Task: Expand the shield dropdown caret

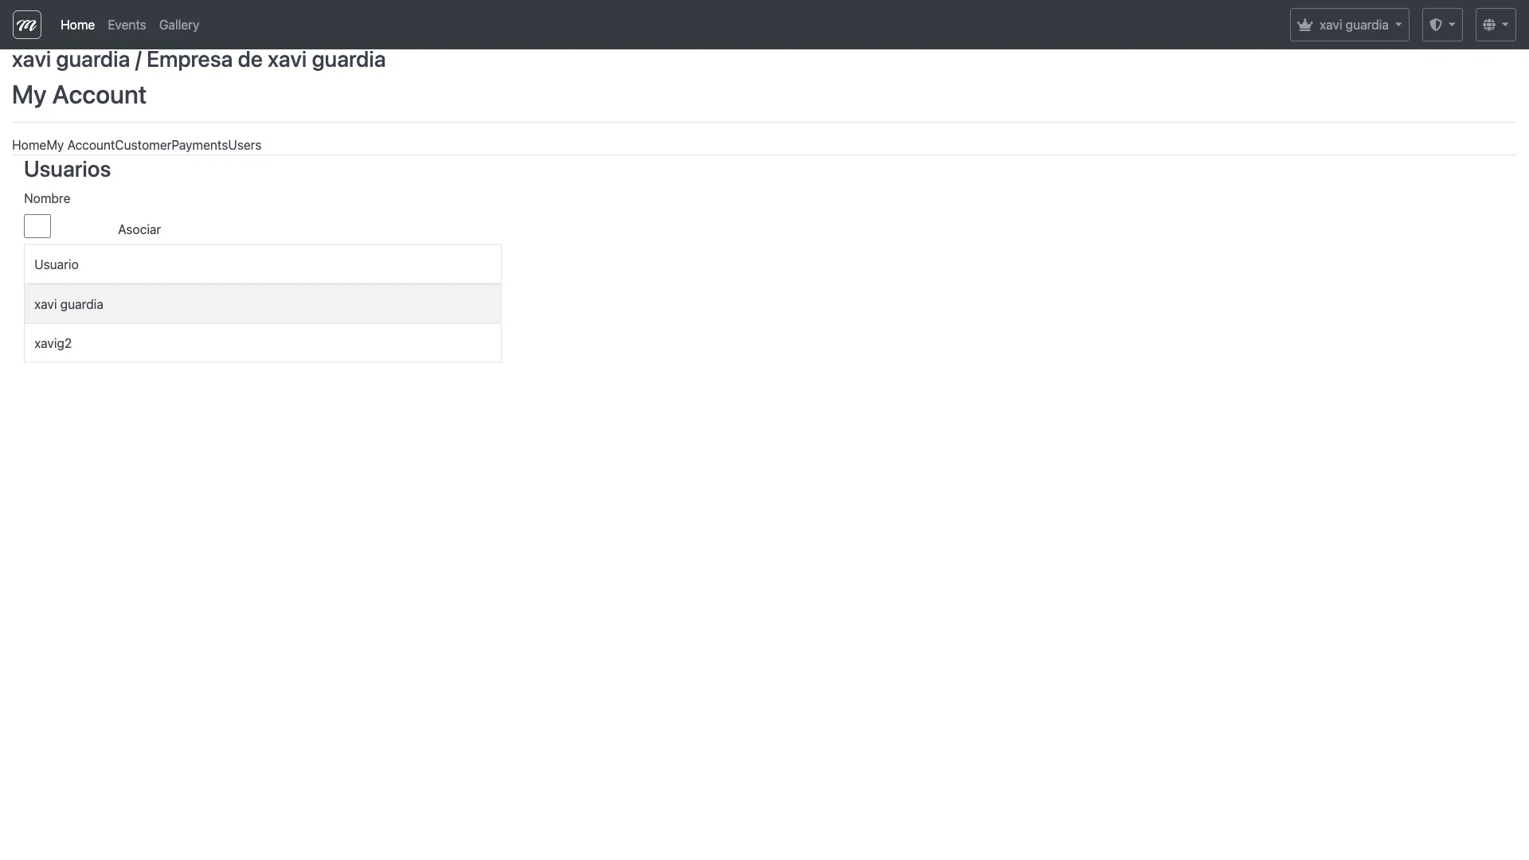Action: pyautogui.click(x=1451, y=24)
